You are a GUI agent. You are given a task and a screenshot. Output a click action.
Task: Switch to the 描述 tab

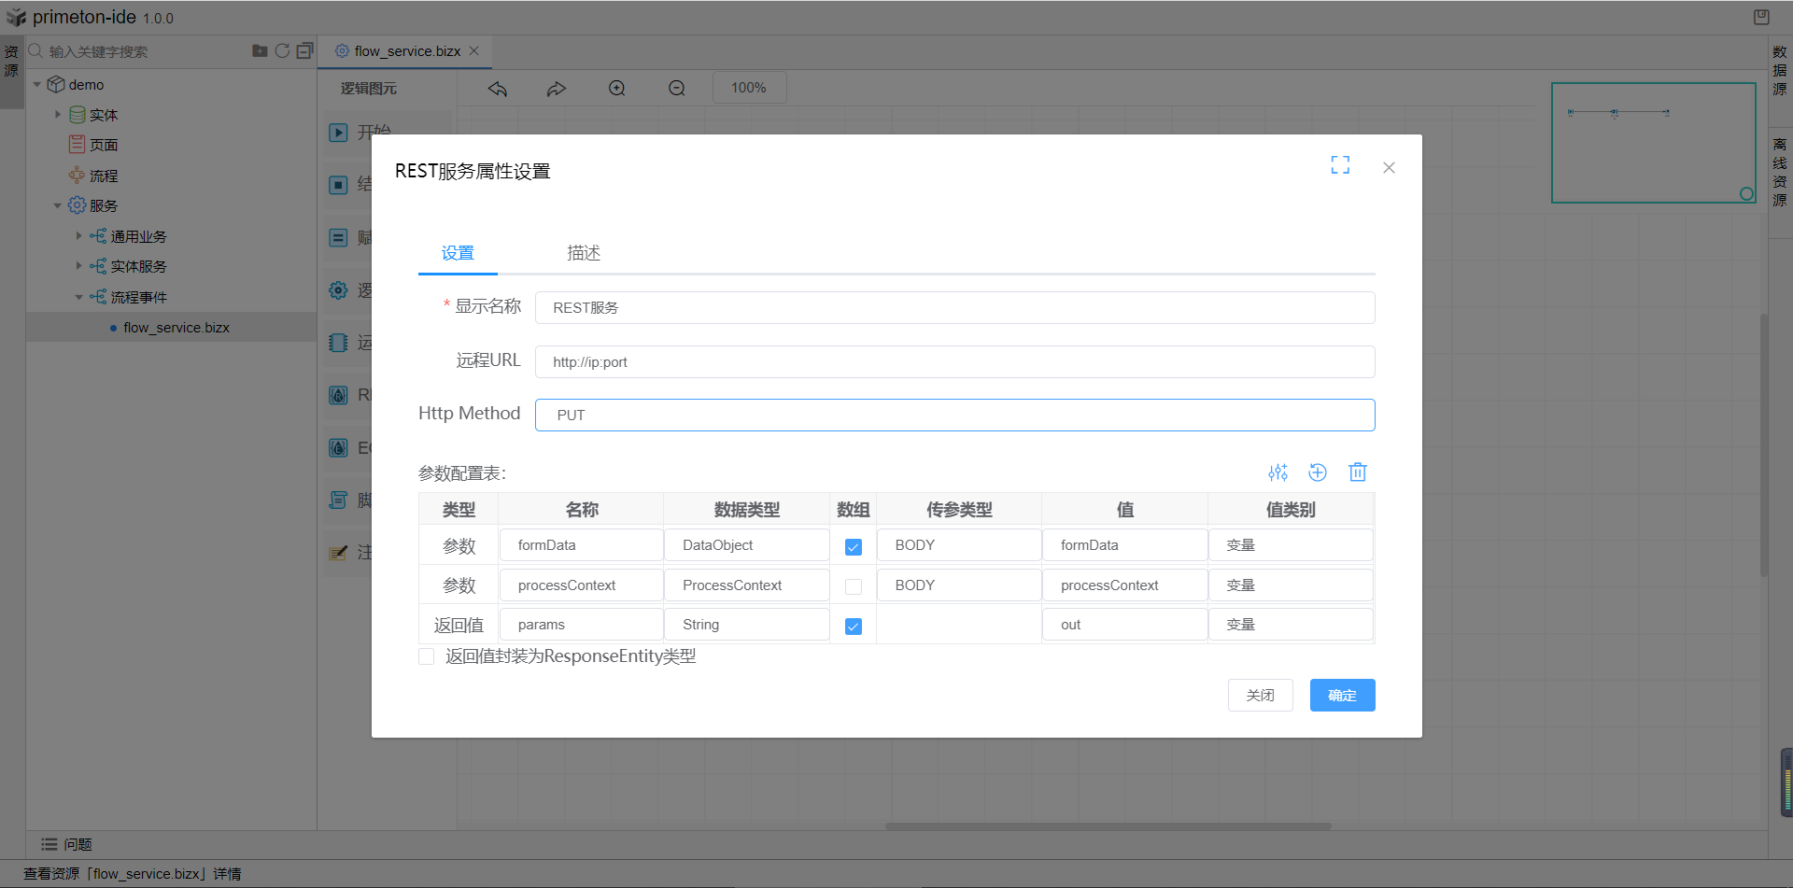(x=583, y=253)
